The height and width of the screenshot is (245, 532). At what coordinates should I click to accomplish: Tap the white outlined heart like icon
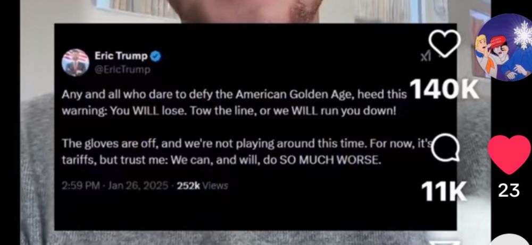coord(444,43)
